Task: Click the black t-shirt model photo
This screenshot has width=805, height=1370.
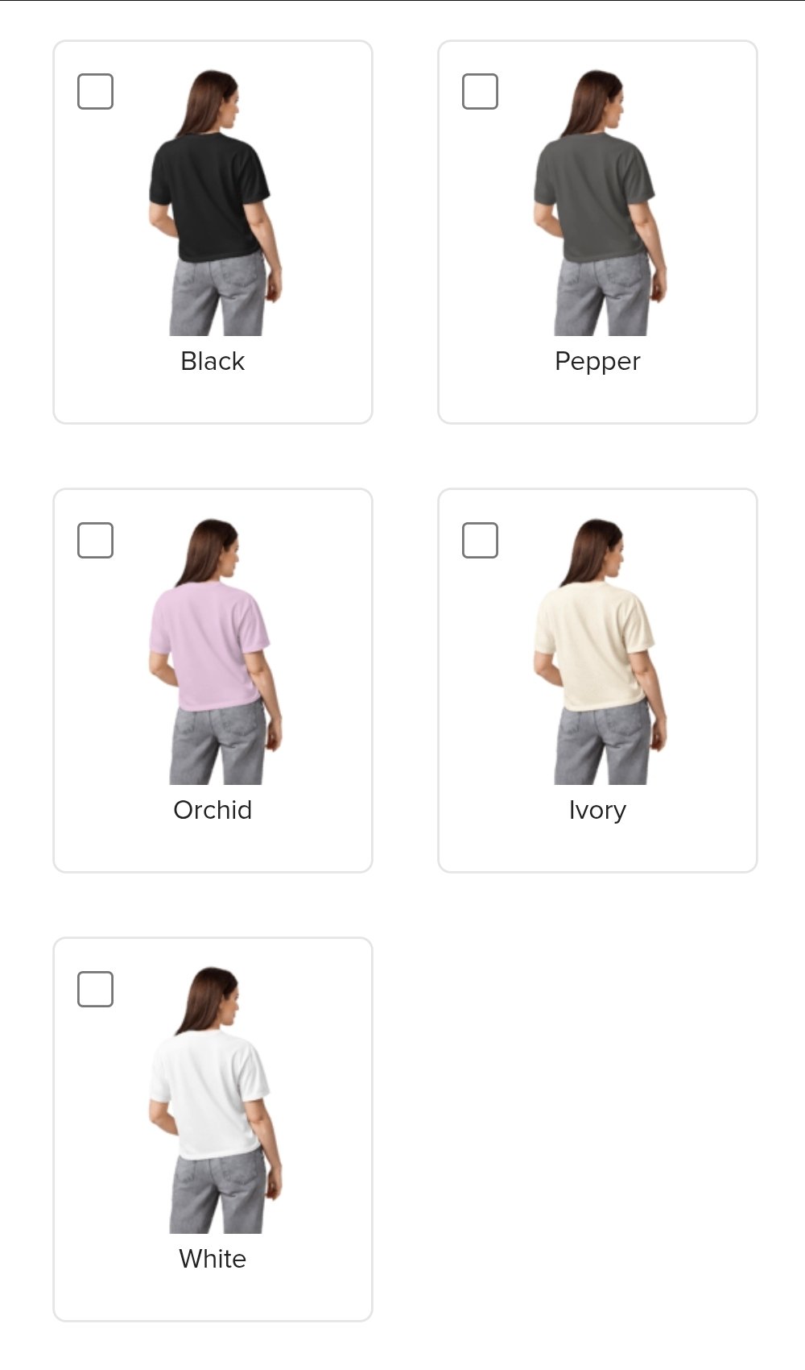Action: (x=215, y=202)
